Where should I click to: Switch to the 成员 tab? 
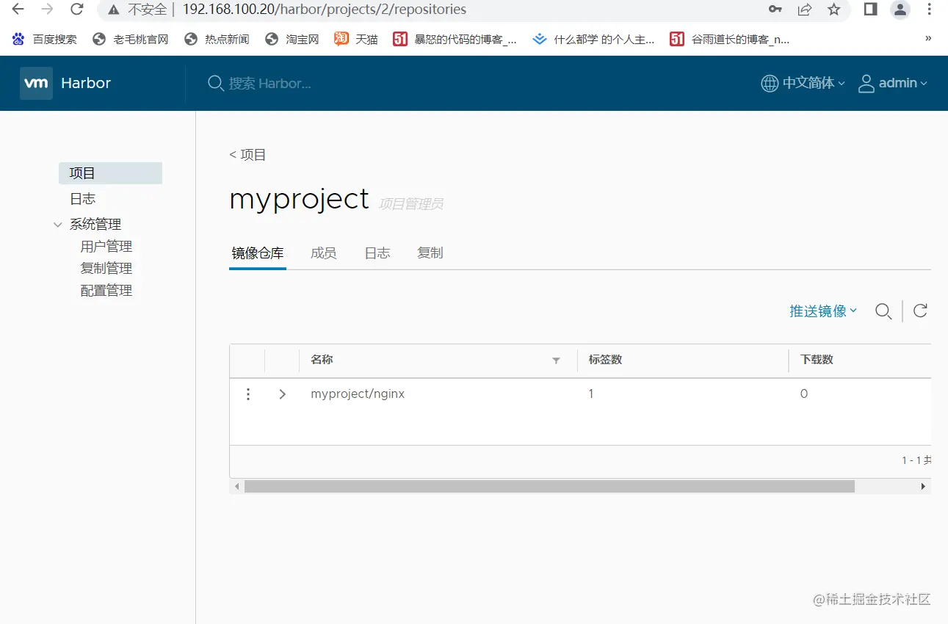pos(324,253)
